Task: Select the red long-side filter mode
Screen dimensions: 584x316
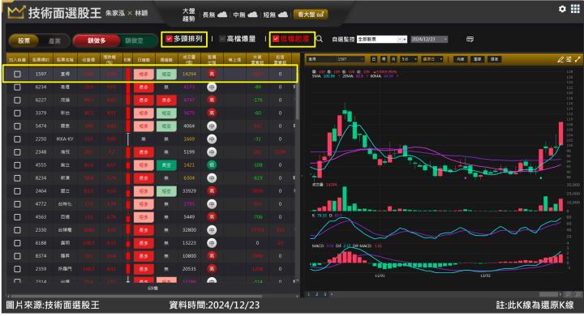Action: coord(97,41)
